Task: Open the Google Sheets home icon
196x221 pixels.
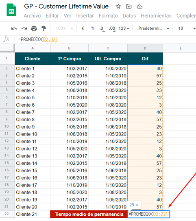Action: point(11,10)
